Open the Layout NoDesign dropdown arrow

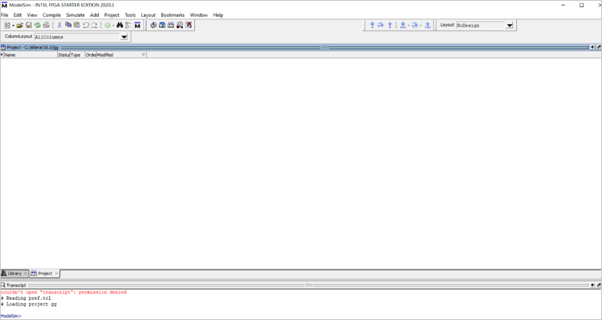509,26
